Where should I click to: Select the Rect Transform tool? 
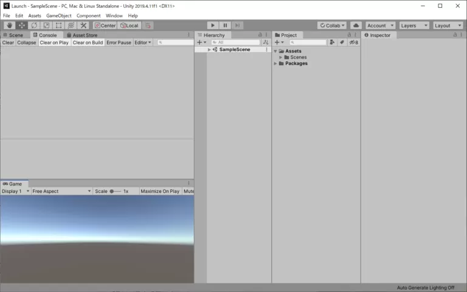click(58, 26)
